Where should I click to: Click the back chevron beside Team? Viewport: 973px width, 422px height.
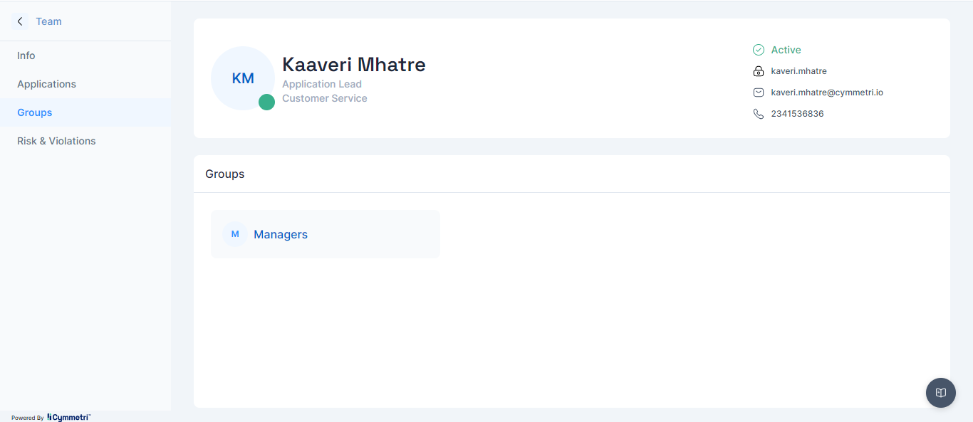pyautogui.click(x=20, y=21)
